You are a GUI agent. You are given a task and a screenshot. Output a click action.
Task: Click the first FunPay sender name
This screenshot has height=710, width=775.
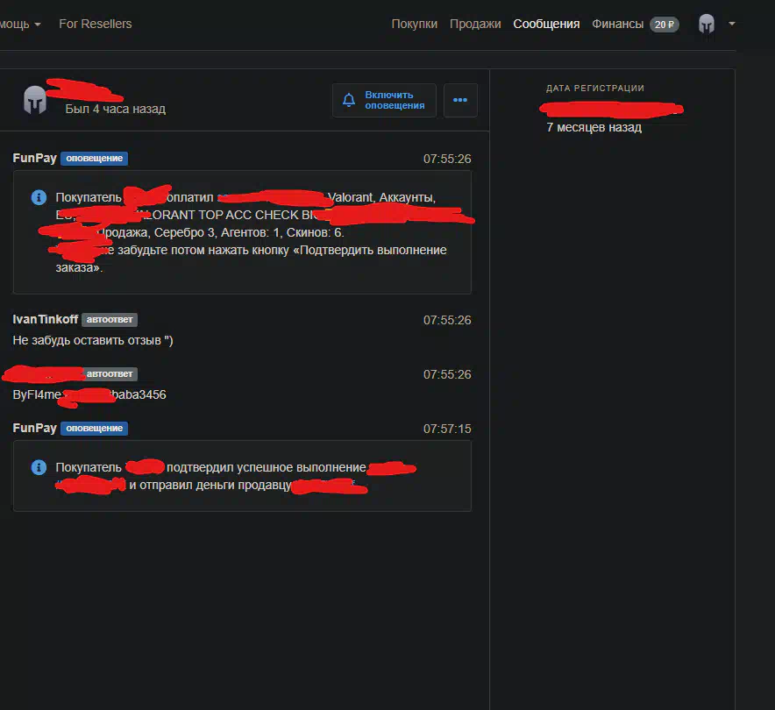pyautogui.click(x=34, y=158)
